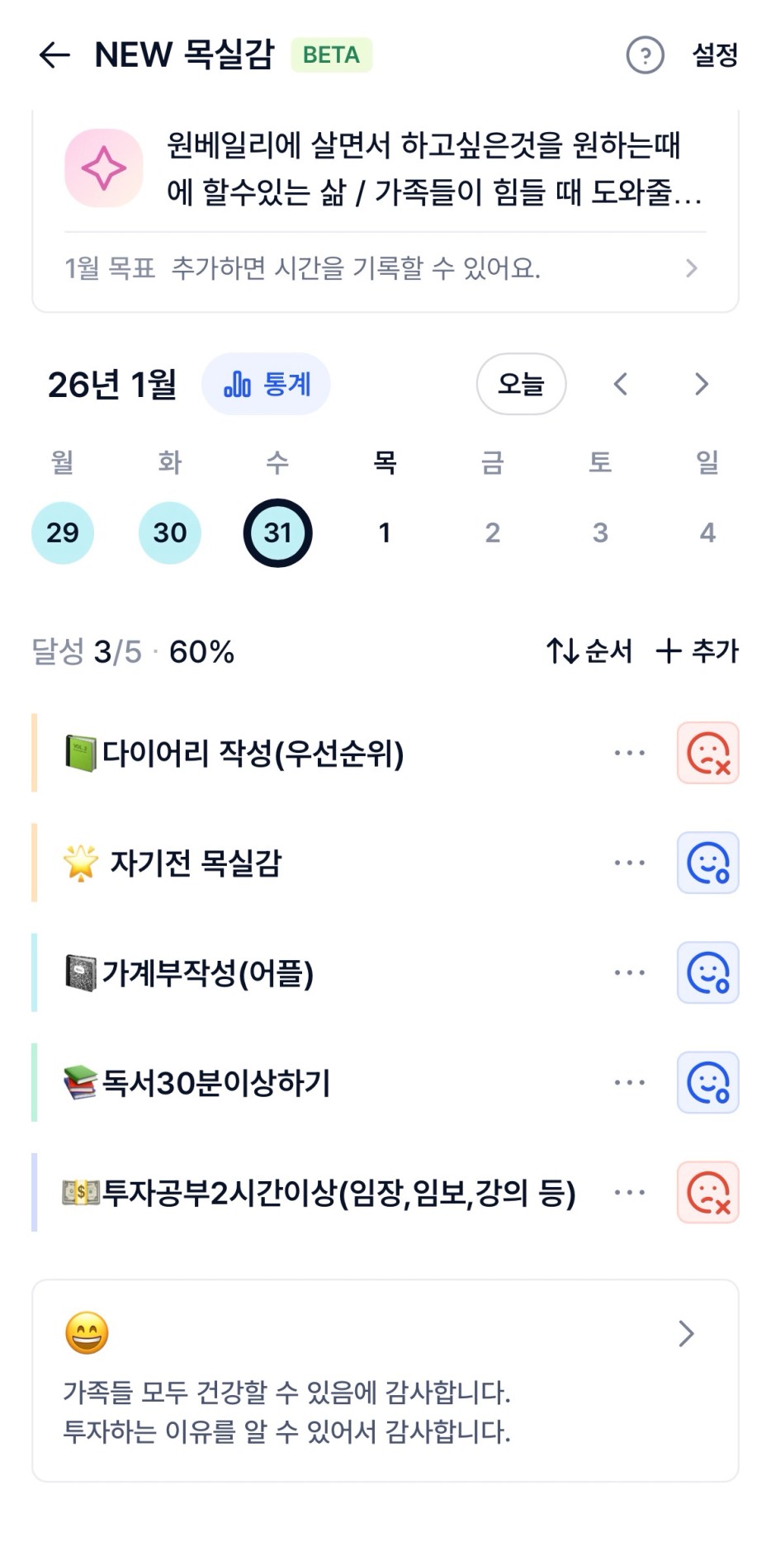Expand the gratitude note card chevron
This screenshot has width=771, height=1556.
(686, 1333)
